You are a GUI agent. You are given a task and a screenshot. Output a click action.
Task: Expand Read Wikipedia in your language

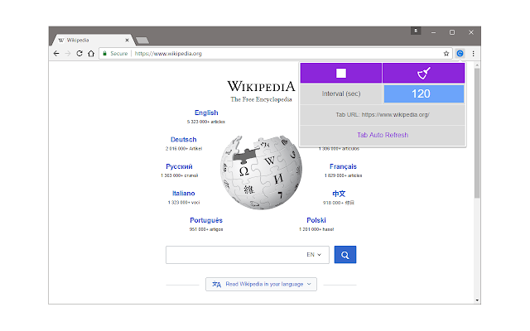pos(262,284)
